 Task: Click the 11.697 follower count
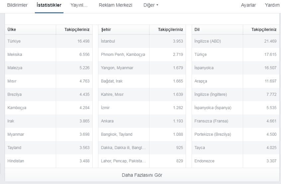pos(271,81)
